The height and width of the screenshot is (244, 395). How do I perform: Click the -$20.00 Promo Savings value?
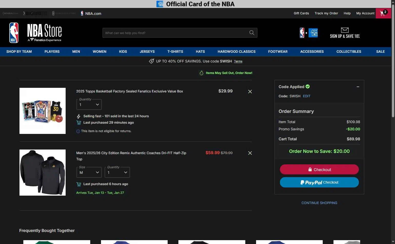click(353, 129)
